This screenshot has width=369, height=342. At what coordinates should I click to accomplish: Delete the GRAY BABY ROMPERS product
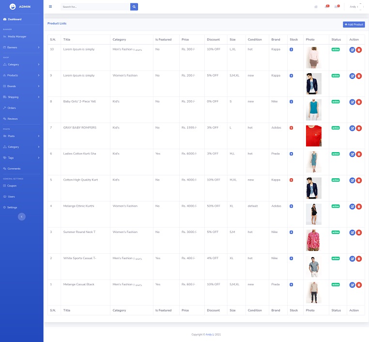pyautogui.click(x=359, y=128)
